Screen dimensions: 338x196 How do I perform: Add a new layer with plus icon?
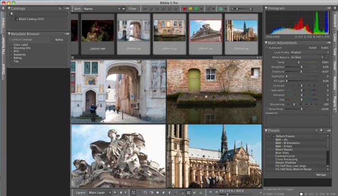(x=115, y=192)
